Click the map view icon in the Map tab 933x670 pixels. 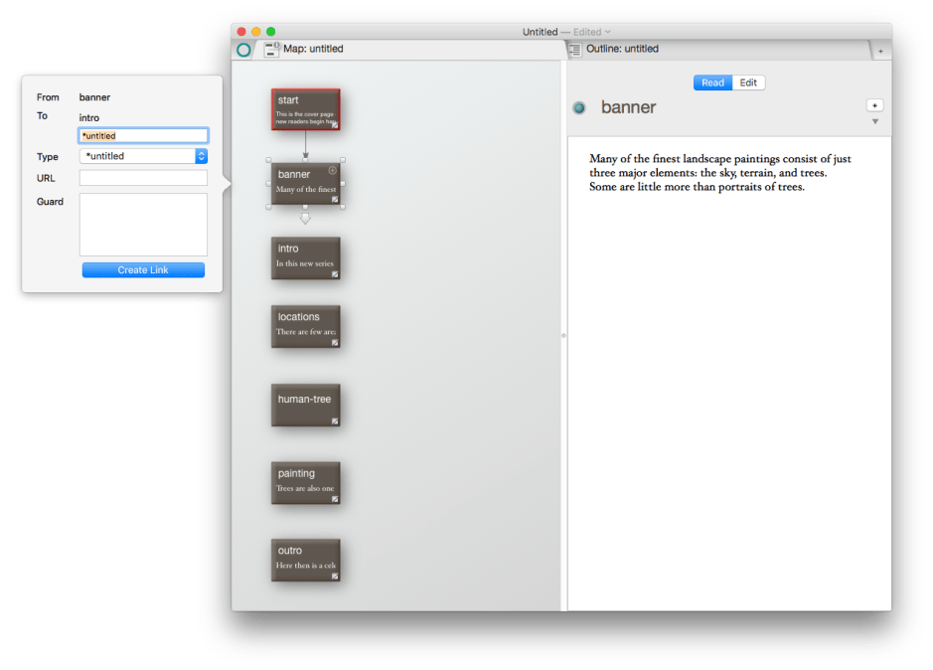271,49
